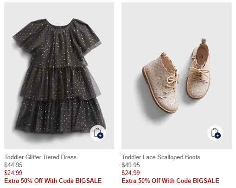Click the struck-through $49.95 boots price

[x=131, y=165]
